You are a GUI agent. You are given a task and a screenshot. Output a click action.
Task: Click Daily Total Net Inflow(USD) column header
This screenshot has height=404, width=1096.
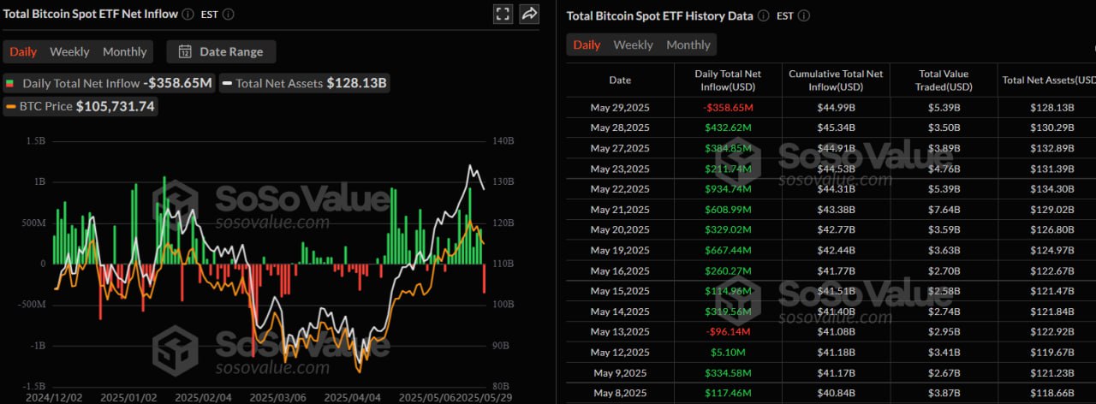tap(728, 80)
